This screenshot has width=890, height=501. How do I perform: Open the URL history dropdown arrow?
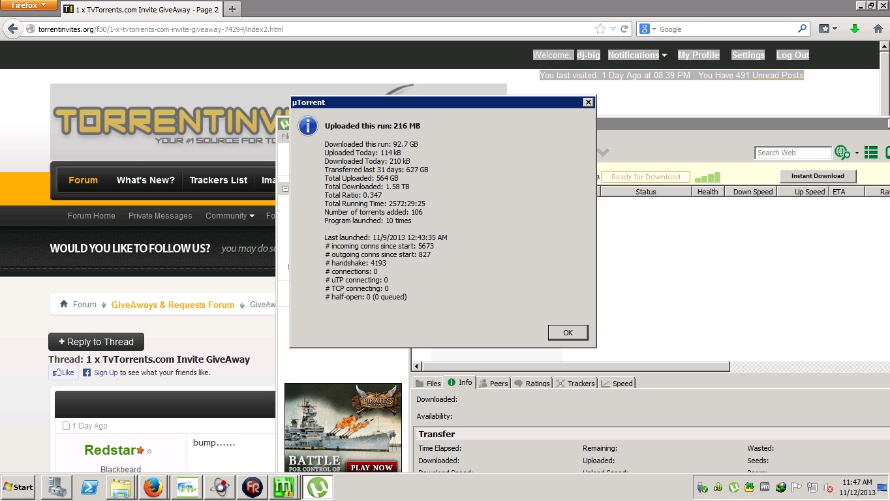pyautogui.click(x=612, y=29)
